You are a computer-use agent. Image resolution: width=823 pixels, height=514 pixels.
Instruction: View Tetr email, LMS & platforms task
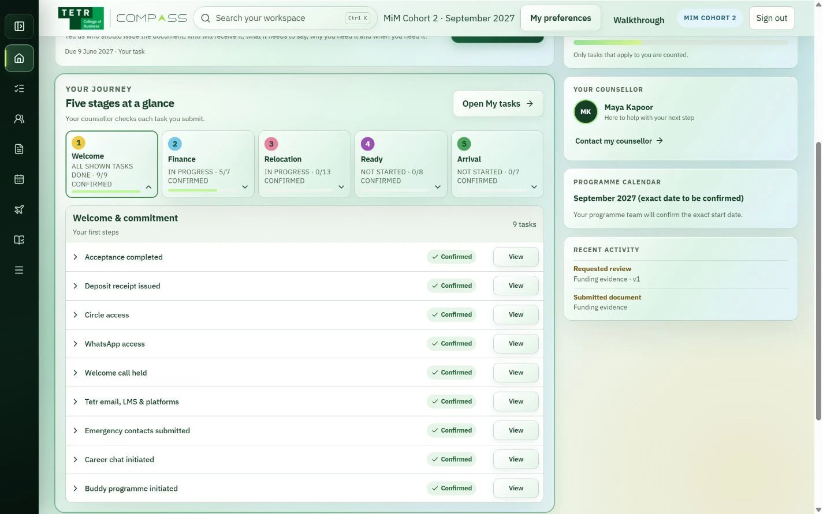(516, 402)
